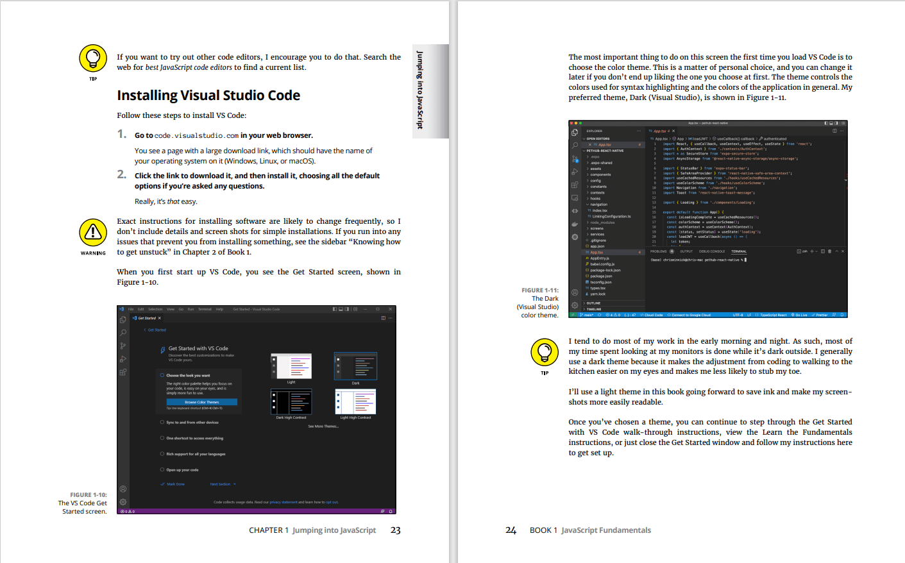Screen dimensions: 905x563
Task: Open Remote Explorer icon in Figure 1-11
Action: [x=575, y=198]
